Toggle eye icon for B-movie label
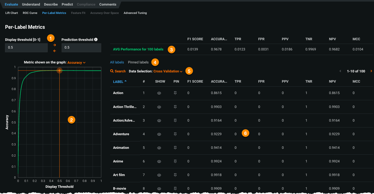Viewport: 374px width, 194px height. 159,188
